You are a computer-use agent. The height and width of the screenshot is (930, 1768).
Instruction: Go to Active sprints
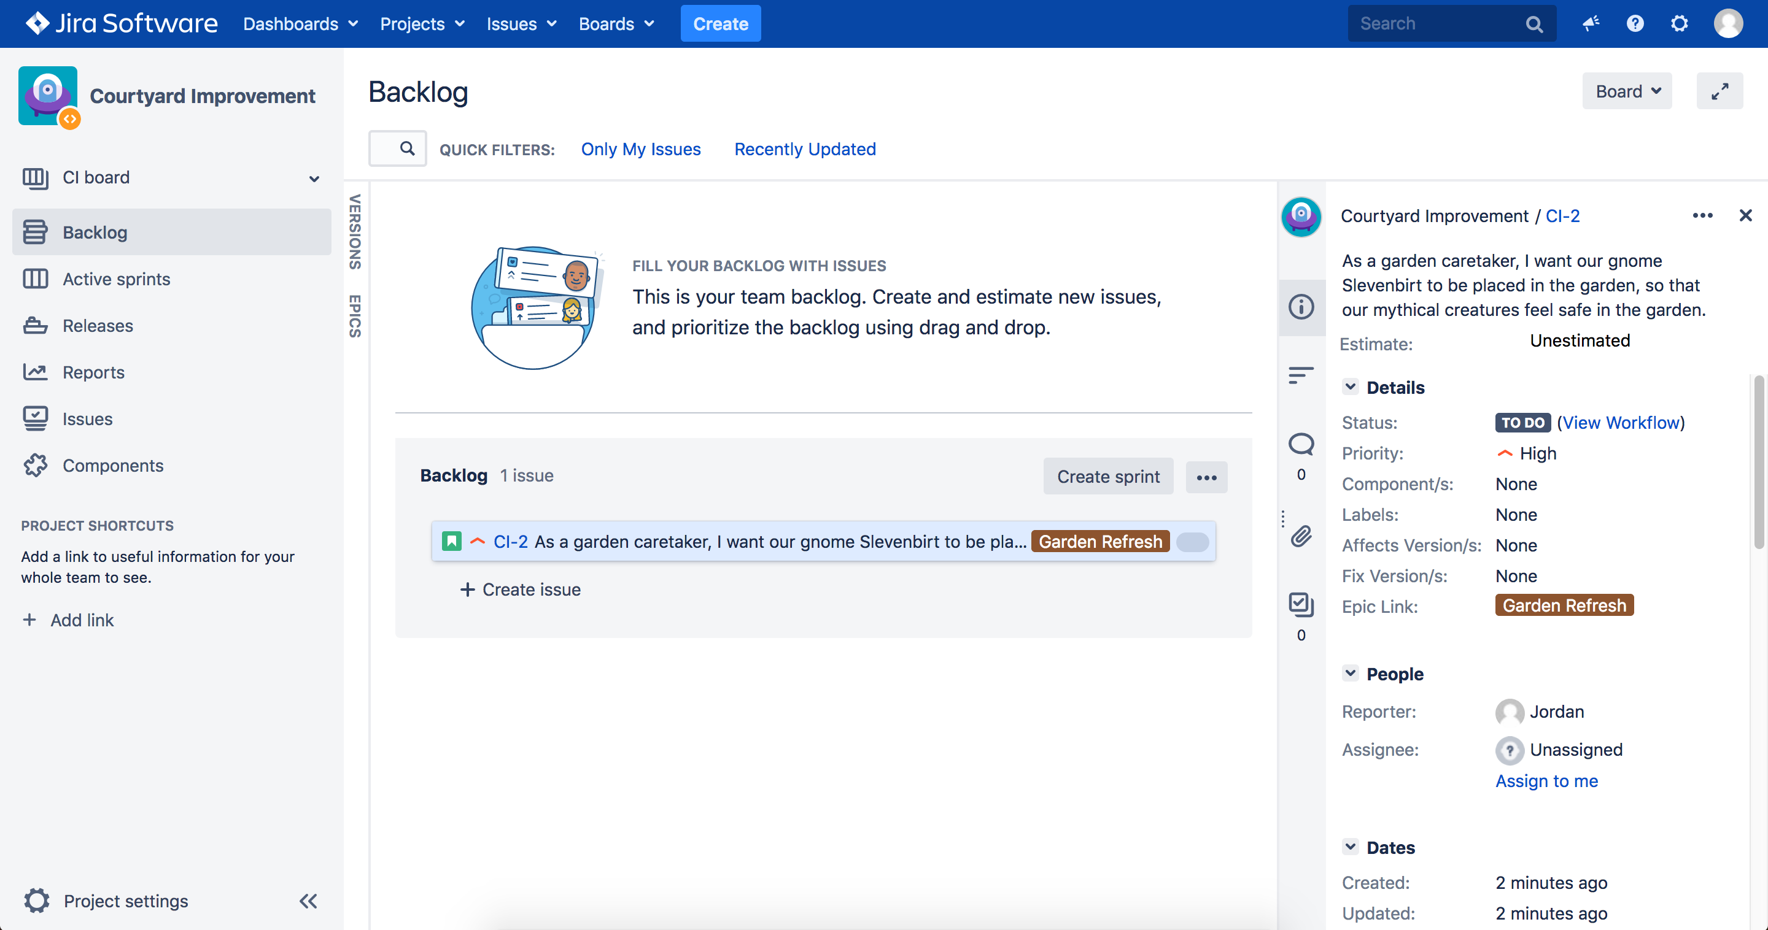(172, 279)
